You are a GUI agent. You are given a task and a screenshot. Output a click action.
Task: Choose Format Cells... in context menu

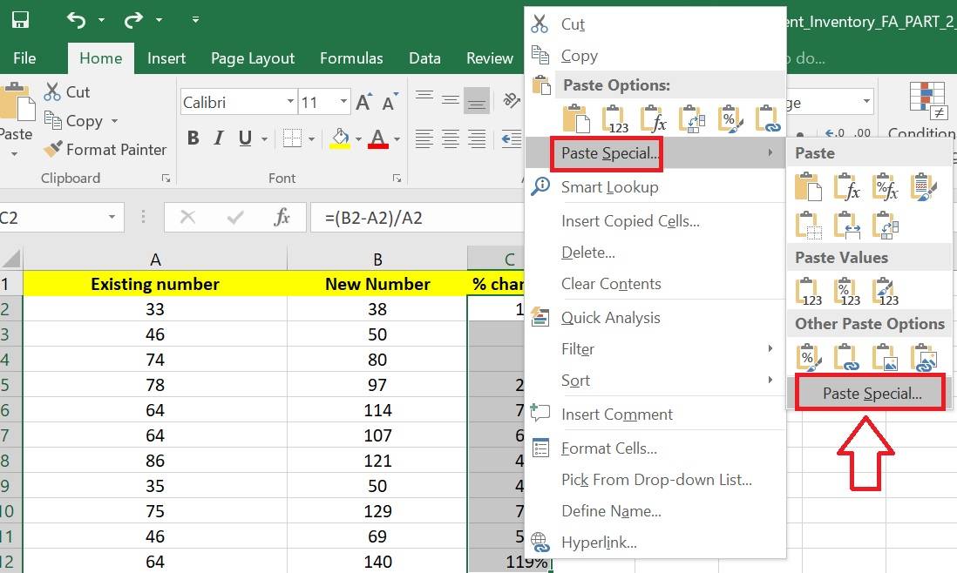click(608, 448)
